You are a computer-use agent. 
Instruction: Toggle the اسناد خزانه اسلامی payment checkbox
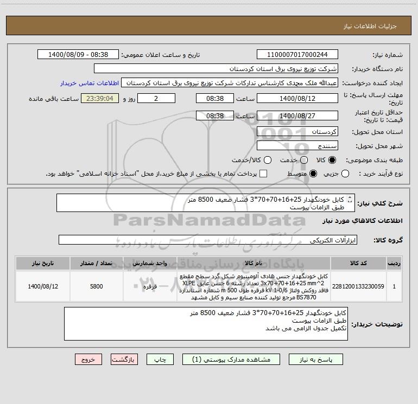[x=263, y=174]
